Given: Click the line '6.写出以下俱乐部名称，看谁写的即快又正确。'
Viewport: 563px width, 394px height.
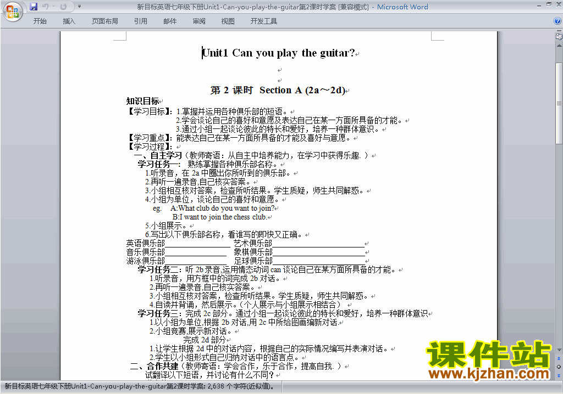Looking at the screenshot, I should [223, 234].
